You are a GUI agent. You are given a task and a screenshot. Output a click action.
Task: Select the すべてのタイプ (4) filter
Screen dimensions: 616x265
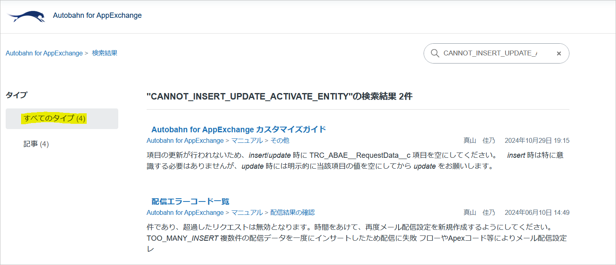point(62,119)
